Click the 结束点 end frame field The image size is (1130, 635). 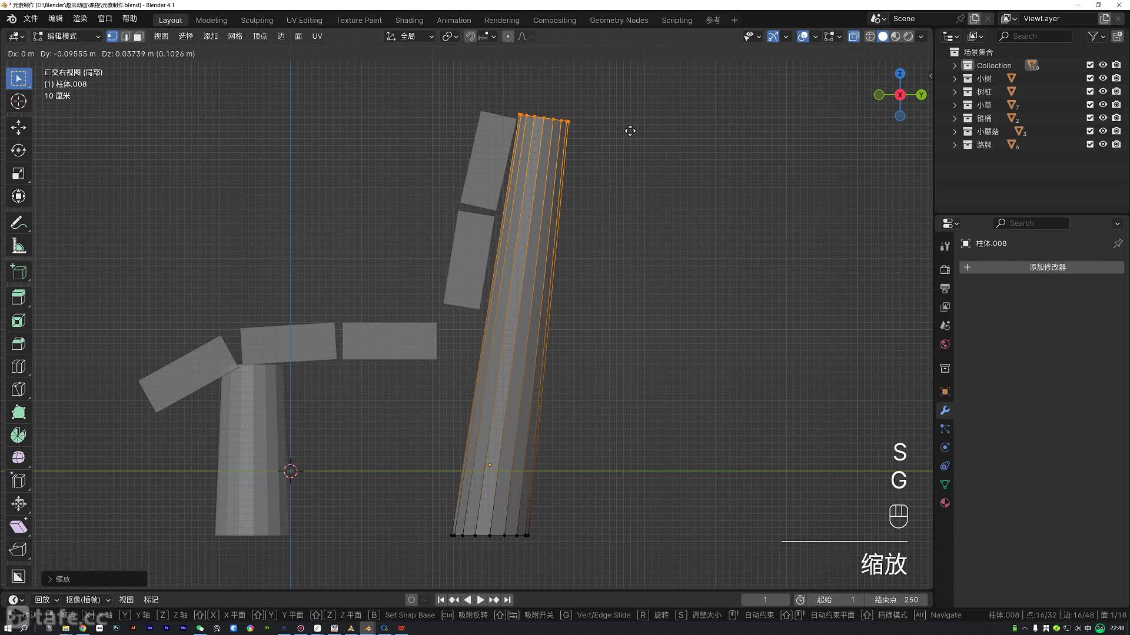click(x=896, y=600)
